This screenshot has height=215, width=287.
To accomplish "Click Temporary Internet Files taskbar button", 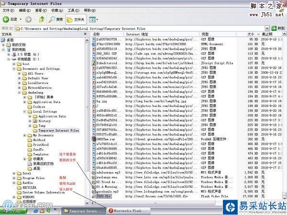I will 83,211.
